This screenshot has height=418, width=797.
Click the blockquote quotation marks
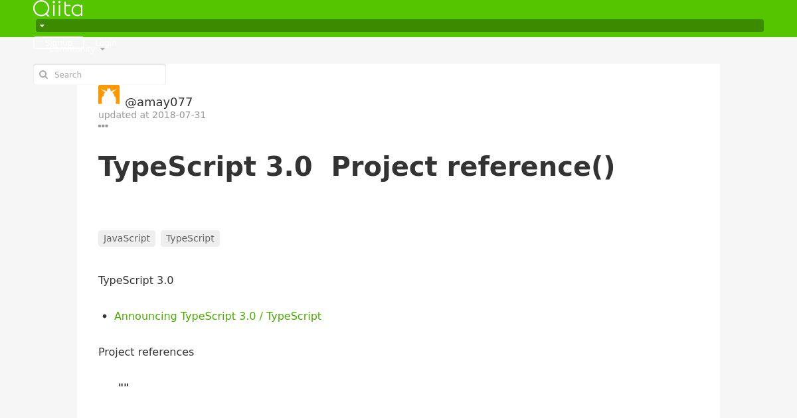(124, 386)
